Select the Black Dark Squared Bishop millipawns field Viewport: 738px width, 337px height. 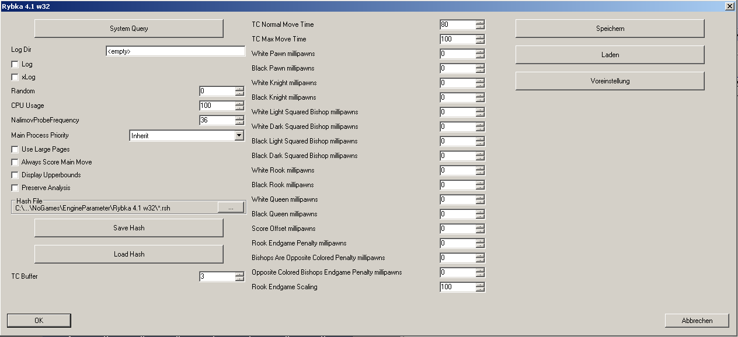click(x=458, y=156)
